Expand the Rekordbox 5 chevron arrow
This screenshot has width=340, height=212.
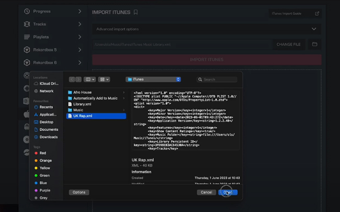(80, 50)
